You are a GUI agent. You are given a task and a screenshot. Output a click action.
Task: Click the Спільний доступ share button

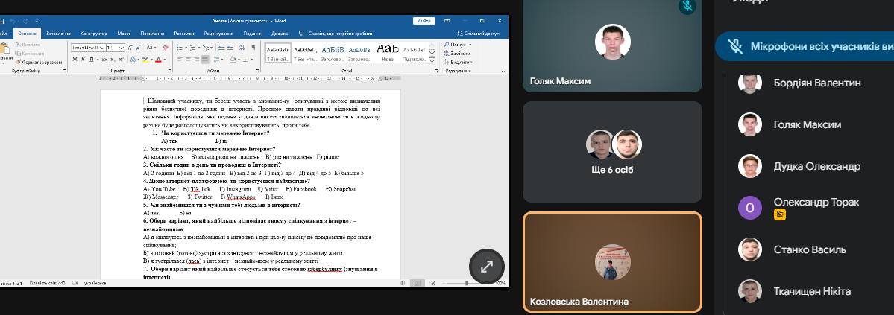coord(479,34)
